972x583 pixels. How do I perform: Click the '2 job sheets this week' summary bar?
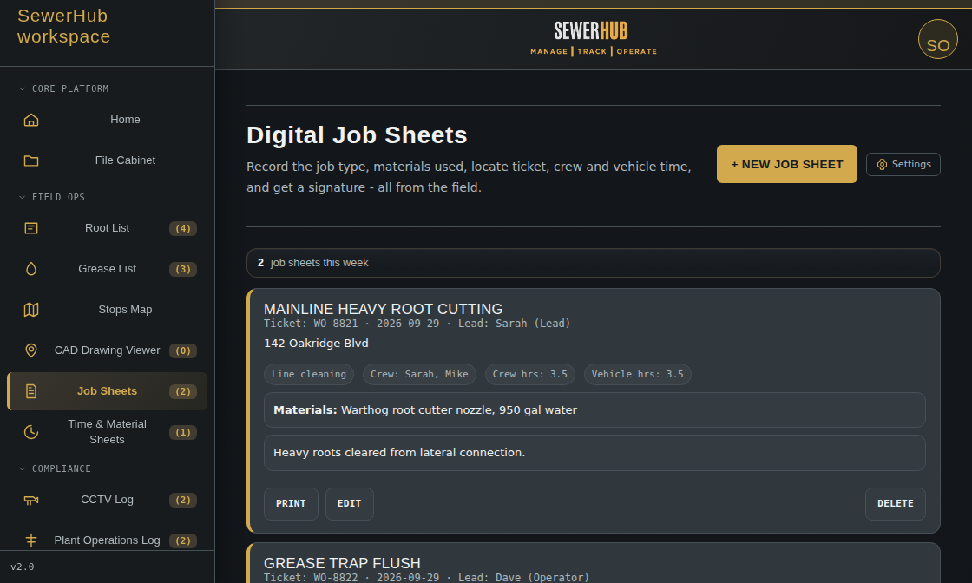point(594,263)
